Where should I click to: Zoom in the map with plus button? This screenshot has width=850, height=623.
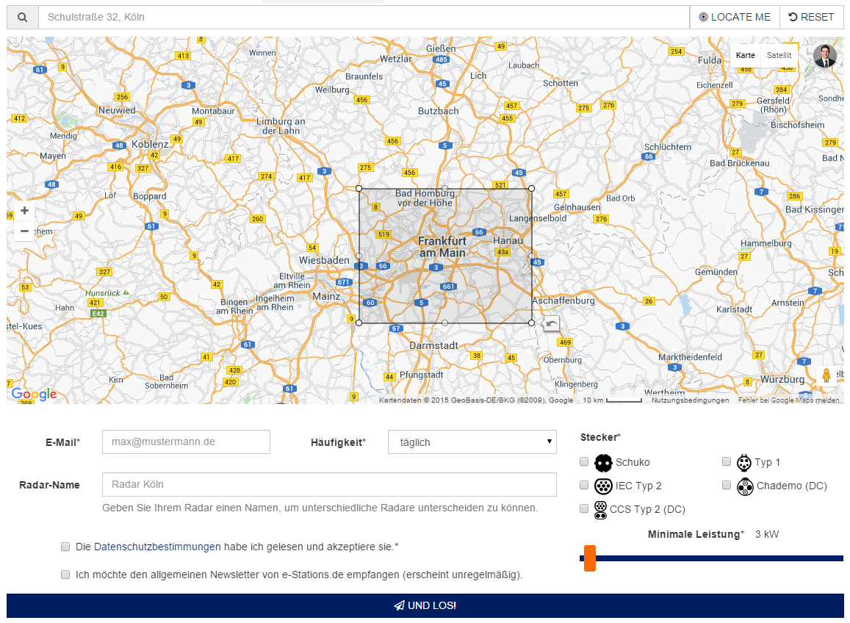pyautogui.click(x=24, y=211)
